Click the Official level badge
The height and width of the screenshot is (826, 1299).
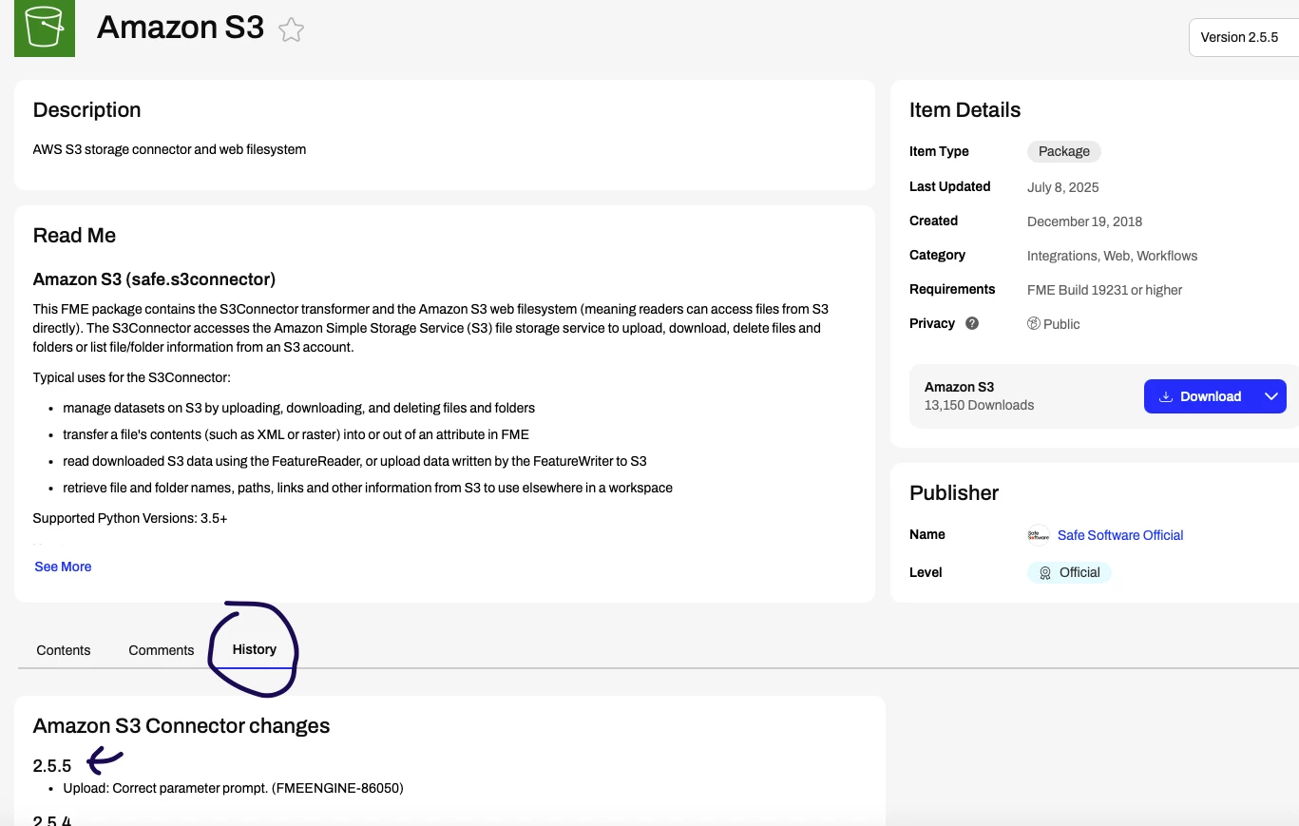[x=1069, y=572]
